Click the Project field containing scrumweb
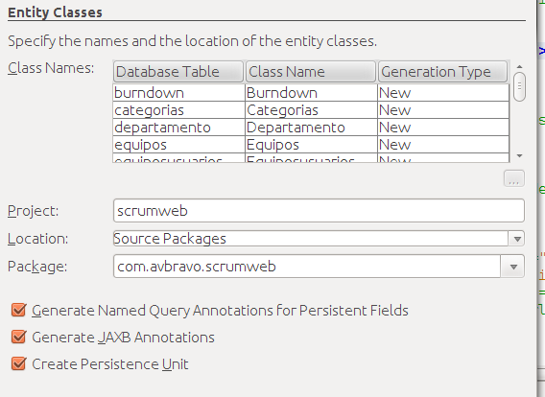The width and height of the screenshot is (545, 397). [319, 210]
